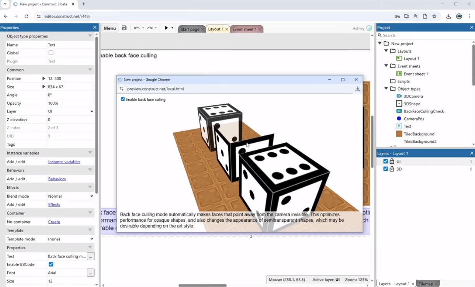Redo the action in the toolbar
The height and width of the screenshot is (287, 475).
coord(150,28)
